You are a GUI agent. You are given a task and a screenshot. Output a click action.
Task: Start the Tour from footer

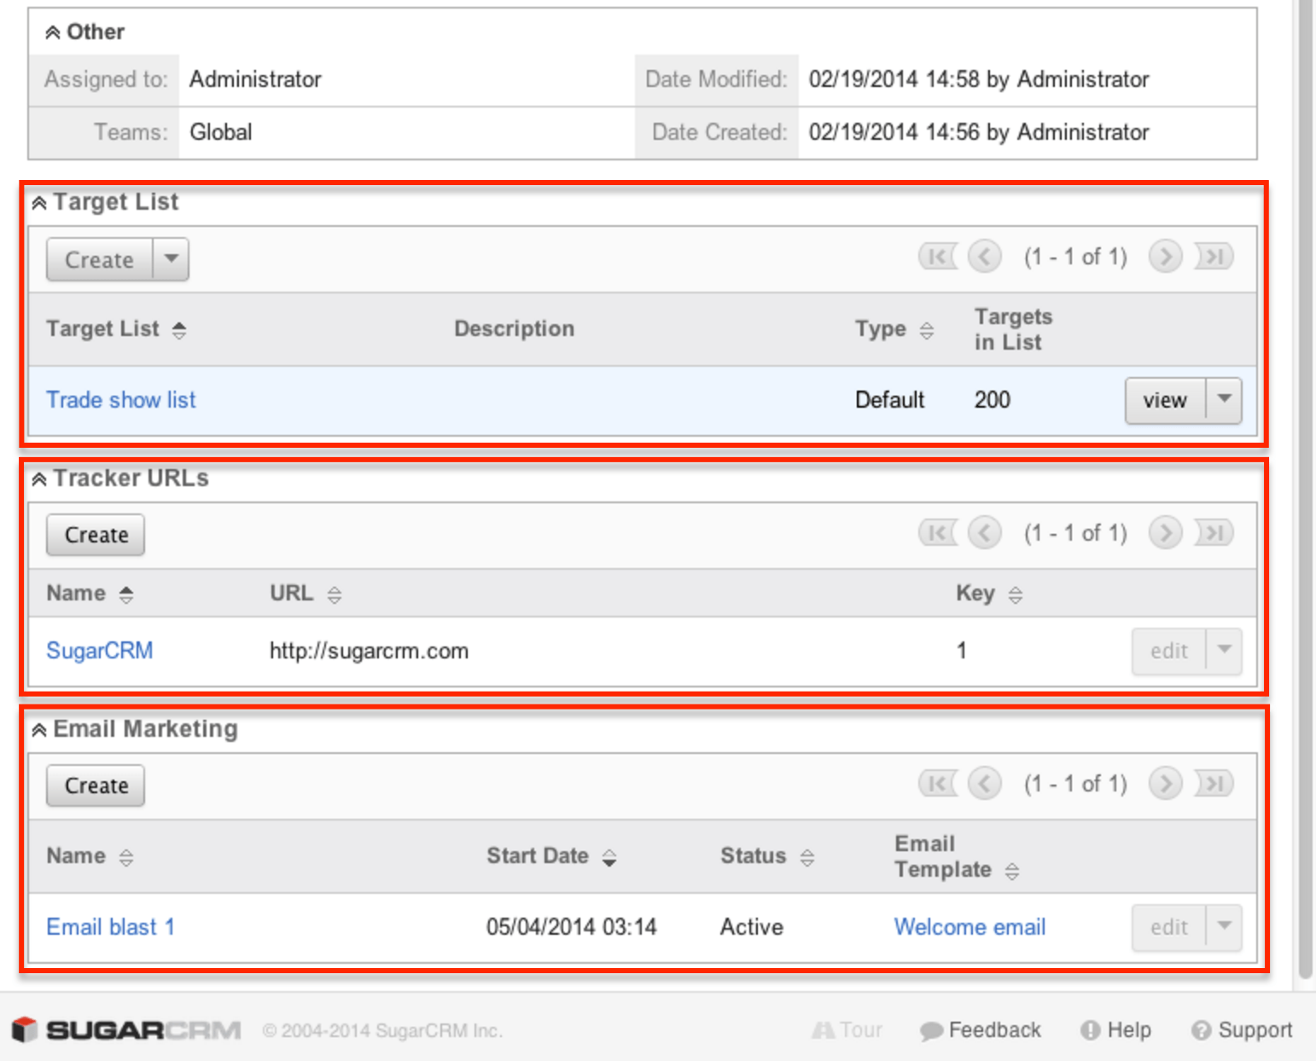pos(847,1030)
